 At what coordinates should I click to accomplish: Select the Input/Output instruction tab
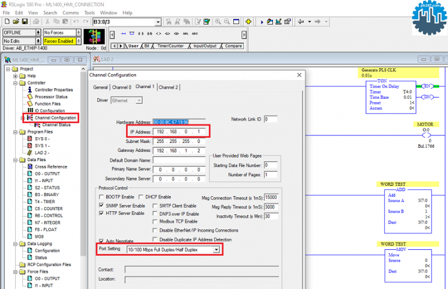tap(205, 46)
